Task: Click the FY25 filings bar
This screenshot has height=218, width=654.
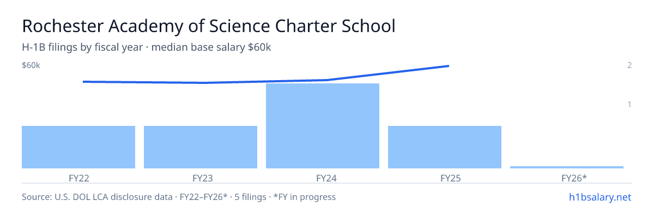Action: [x=445, y=147]
